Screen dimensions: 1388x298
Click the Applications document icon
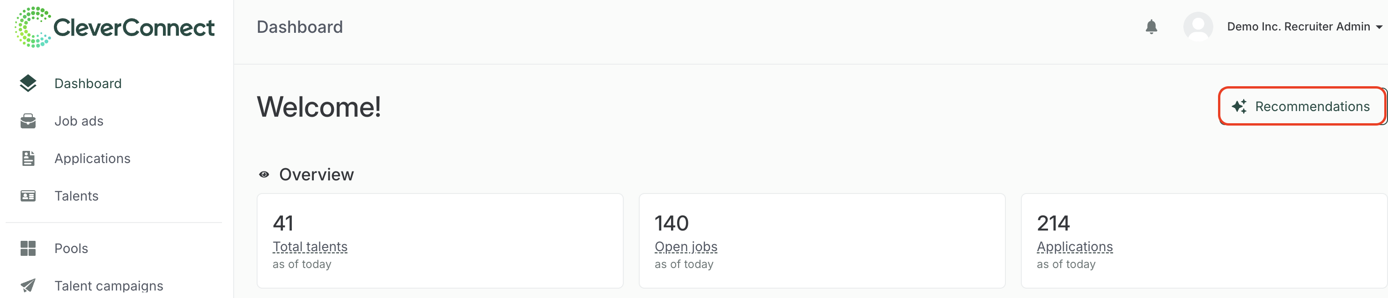[x=28, y=158]
